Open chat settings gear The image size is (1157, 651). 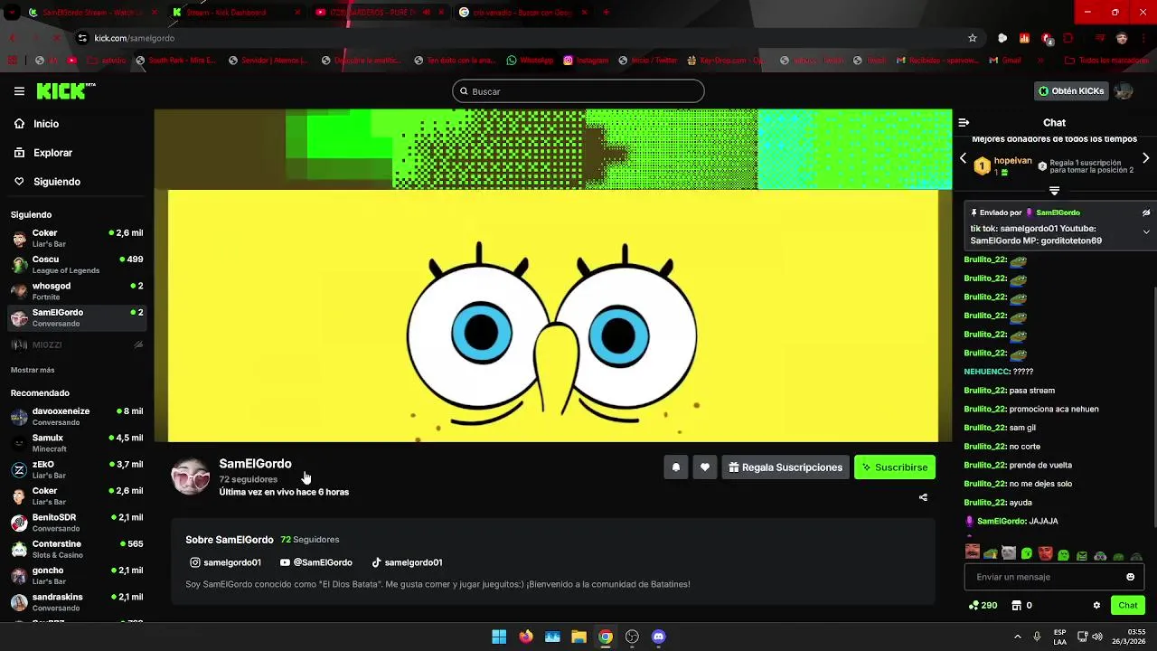tap(1096, 605)
